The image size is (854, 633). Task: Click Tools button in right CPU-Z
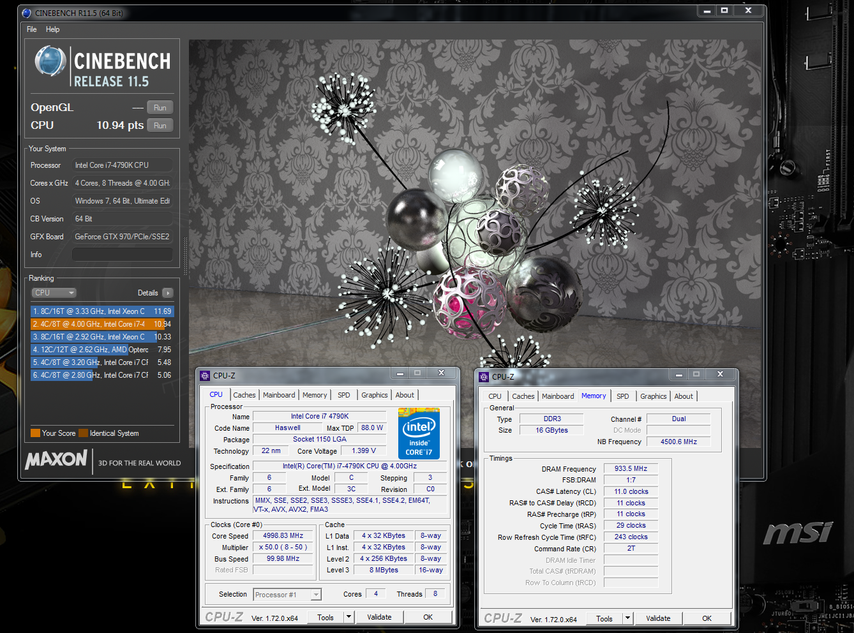coord(604,619)
